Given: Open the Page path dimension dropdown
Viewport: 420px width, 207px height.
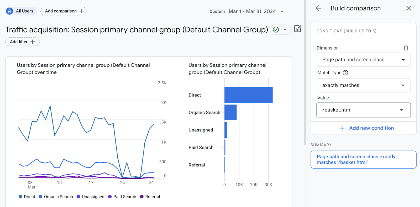Looking at the screenshot, I should pyautogui.click(x=363, y=60).
